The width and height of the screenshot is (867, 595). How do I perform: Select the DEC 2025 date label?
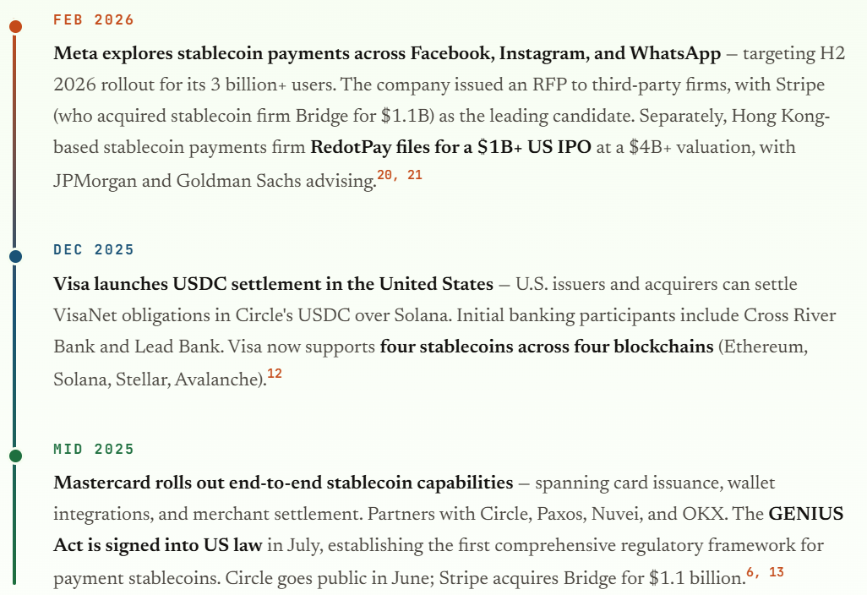(94, 250)
